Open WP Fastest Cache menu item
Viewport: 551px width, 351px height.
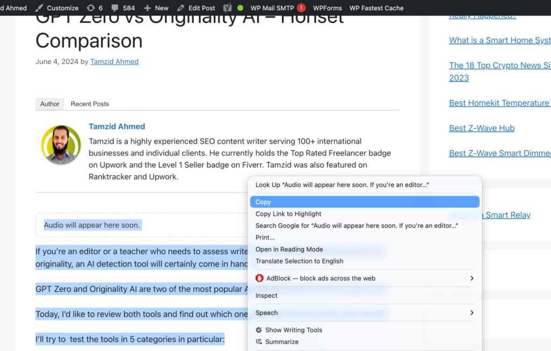[376, 8]
